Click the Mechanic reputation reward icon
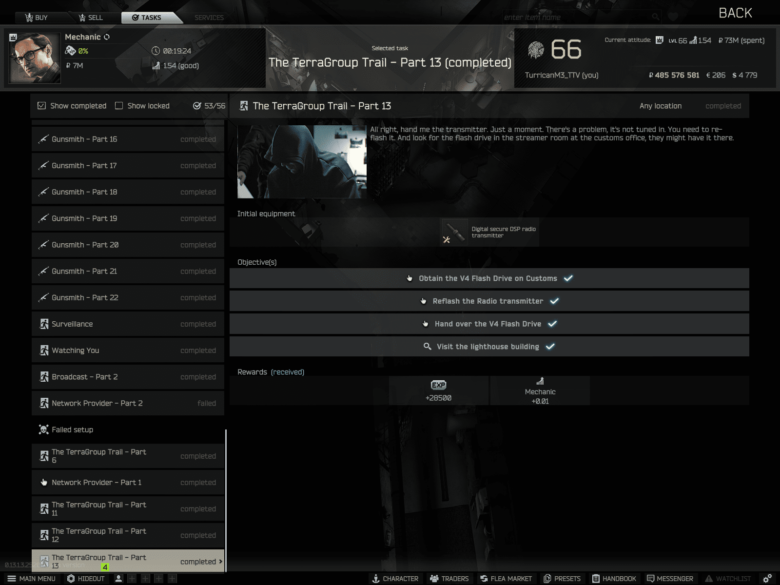 click(x=540, y=381)
